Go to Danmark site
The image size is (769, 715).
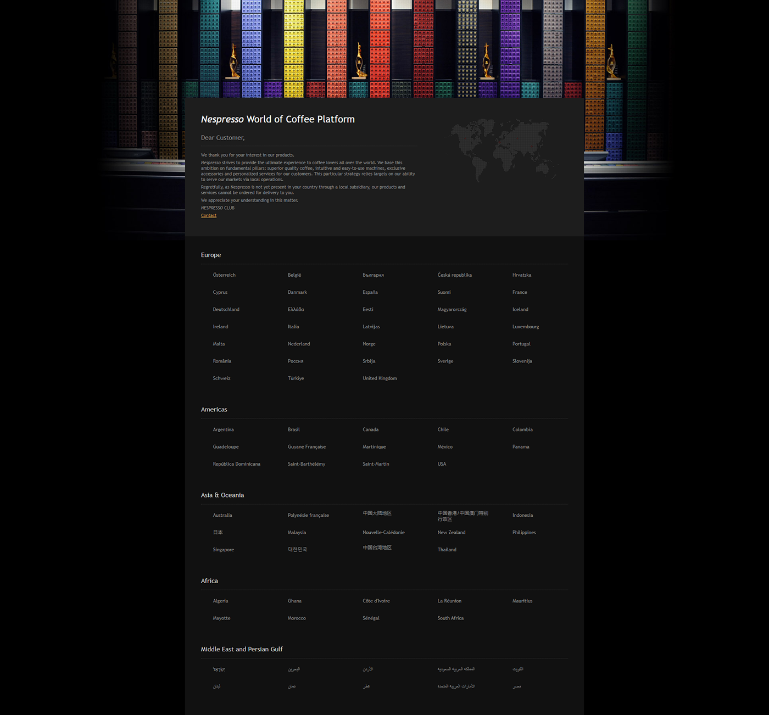298,292
